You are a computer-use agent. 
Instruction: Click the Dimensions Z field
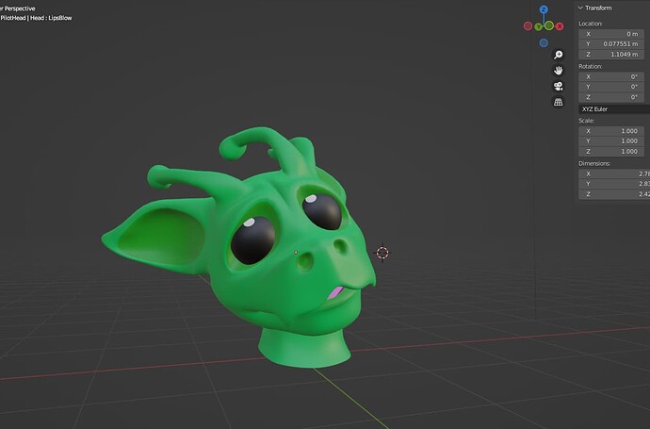(x=614, y=194)
